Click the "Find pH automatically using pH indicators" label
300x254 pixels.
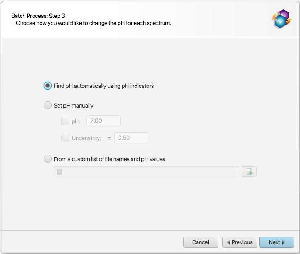coord(104,86)
